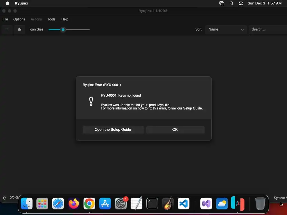The height and width of the screenshot is (215, 287).
Task: Click the Icon Size slider handle
Action: tap(63, 30)
